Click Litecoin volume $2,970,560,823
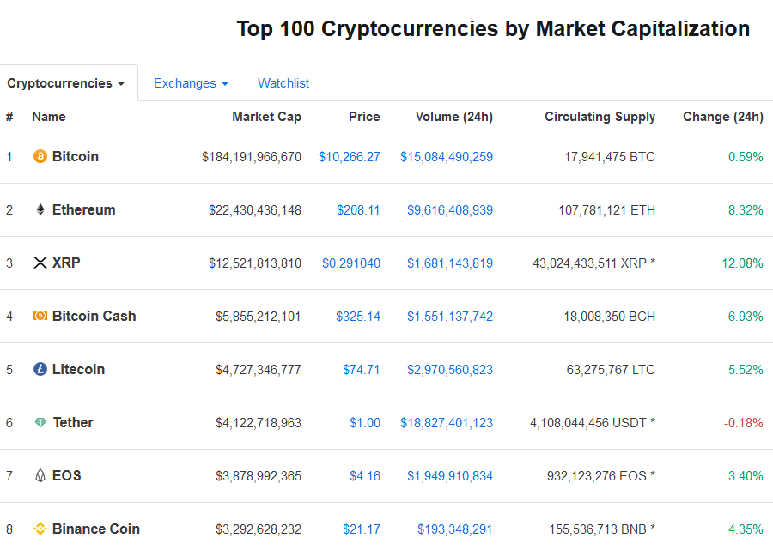Viewport: 773px width, 550px height. [450, 370]
